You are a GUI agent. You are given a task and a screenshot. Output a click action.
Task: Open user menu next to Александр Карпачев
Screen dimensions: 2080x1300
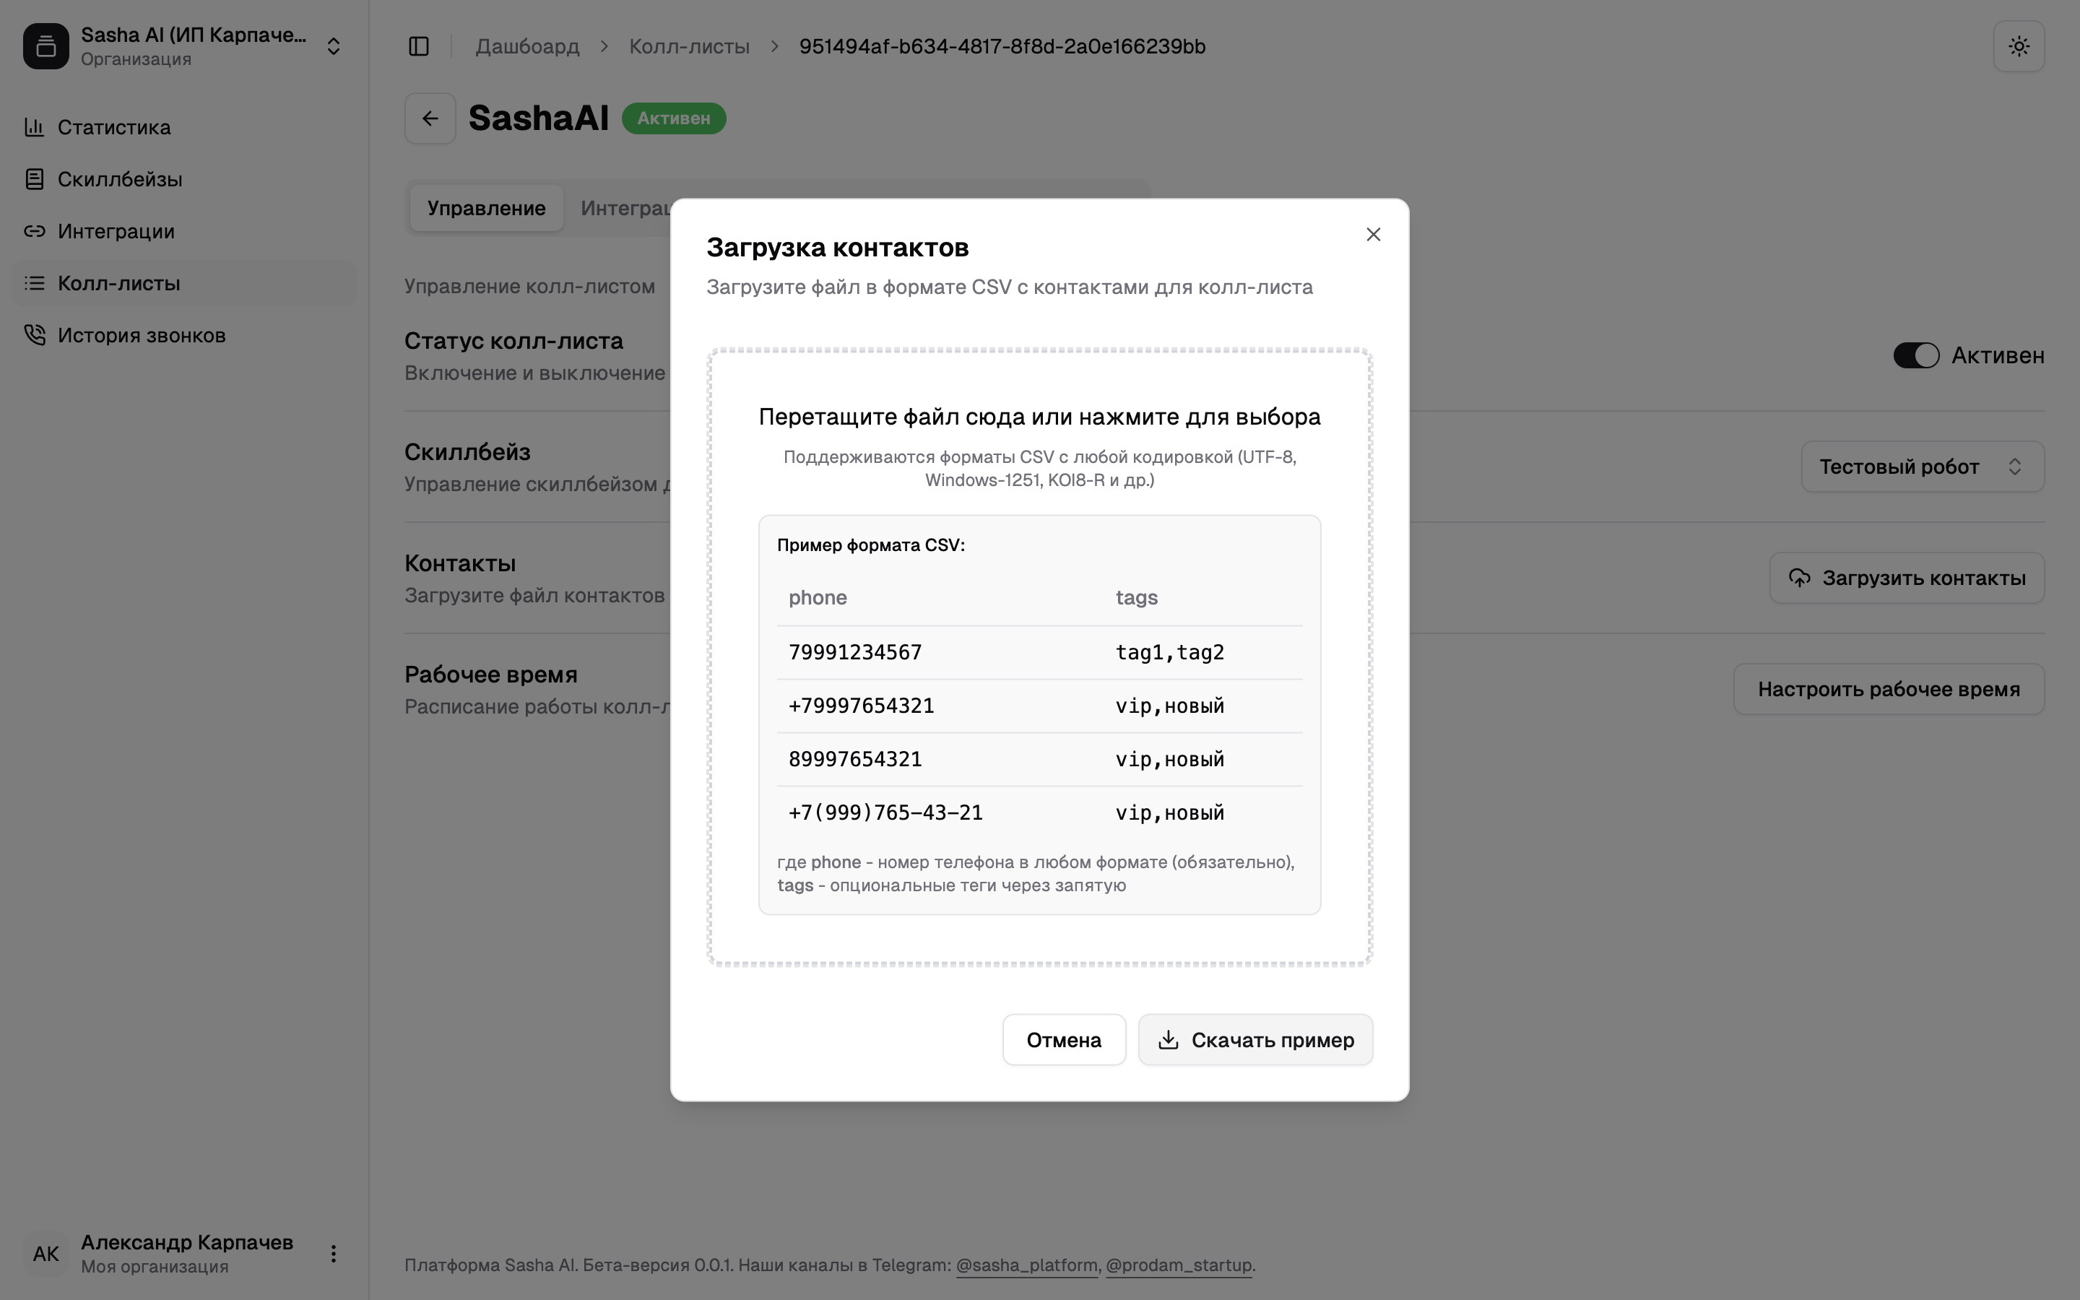click(334, 1254)
